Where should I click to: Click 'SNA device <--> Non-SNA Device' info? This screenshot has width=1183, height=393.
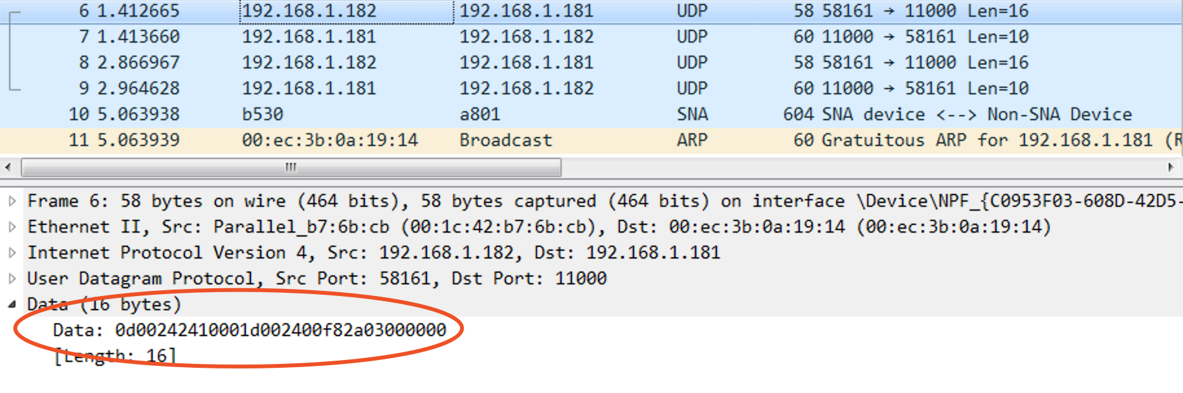click(977, 114)
